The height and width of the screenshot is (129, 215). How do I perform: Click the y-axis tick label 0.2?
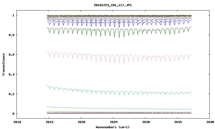click(12, 94)
